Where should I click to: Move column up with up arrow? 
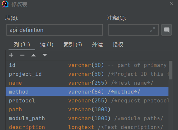pos(34,55)
